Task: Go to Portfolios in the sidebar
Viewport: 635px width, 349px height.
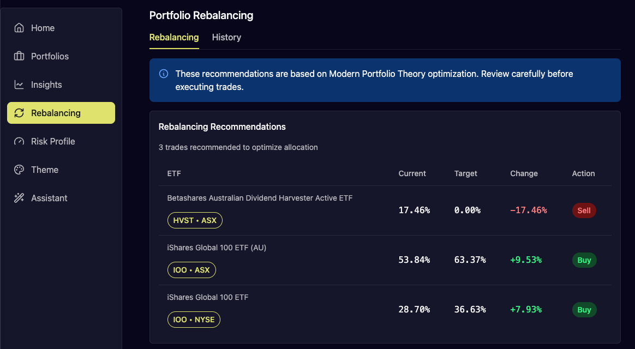Action: pyautogui.click(x=61, y=56)
